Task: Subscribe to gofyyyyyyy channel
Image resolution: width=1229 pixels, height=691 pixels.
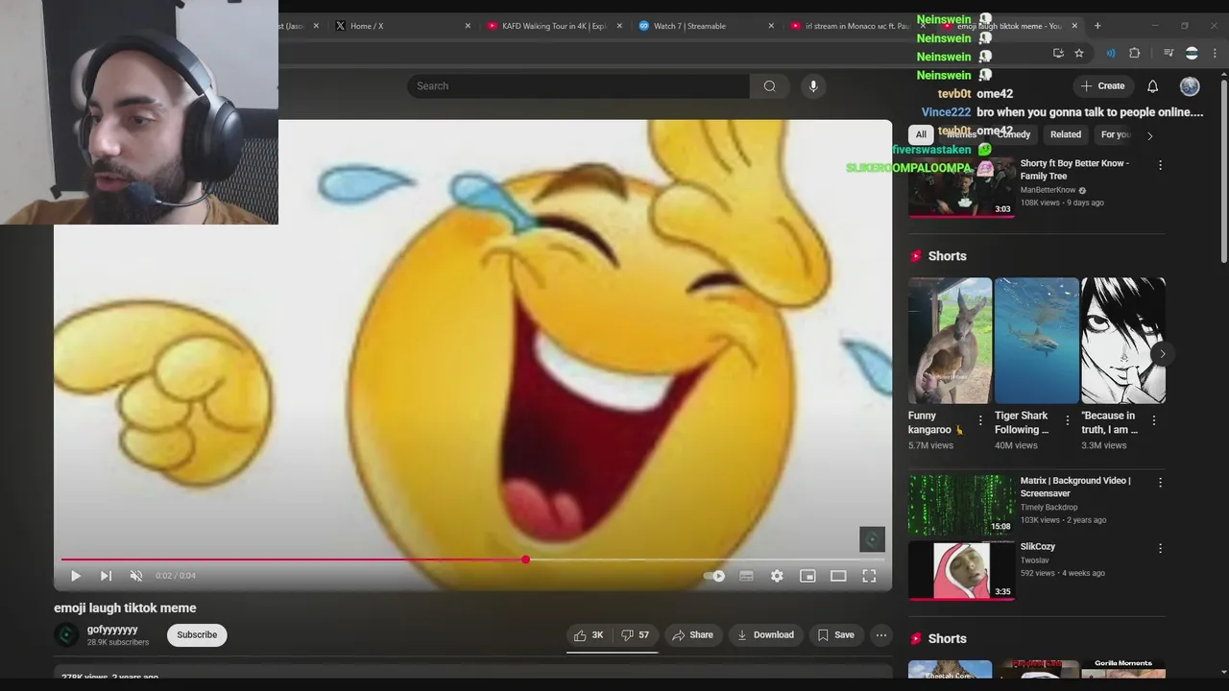Action: [x=197, y=635]
